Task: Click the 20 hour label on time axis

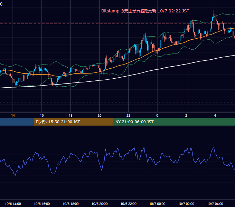Action: pos(100,116)
